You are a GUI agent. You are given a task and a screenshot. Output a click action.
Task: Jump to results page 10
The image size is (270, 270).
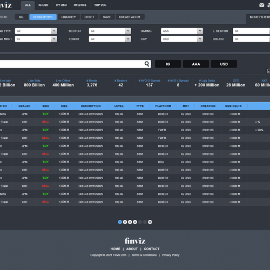[150, 222]
